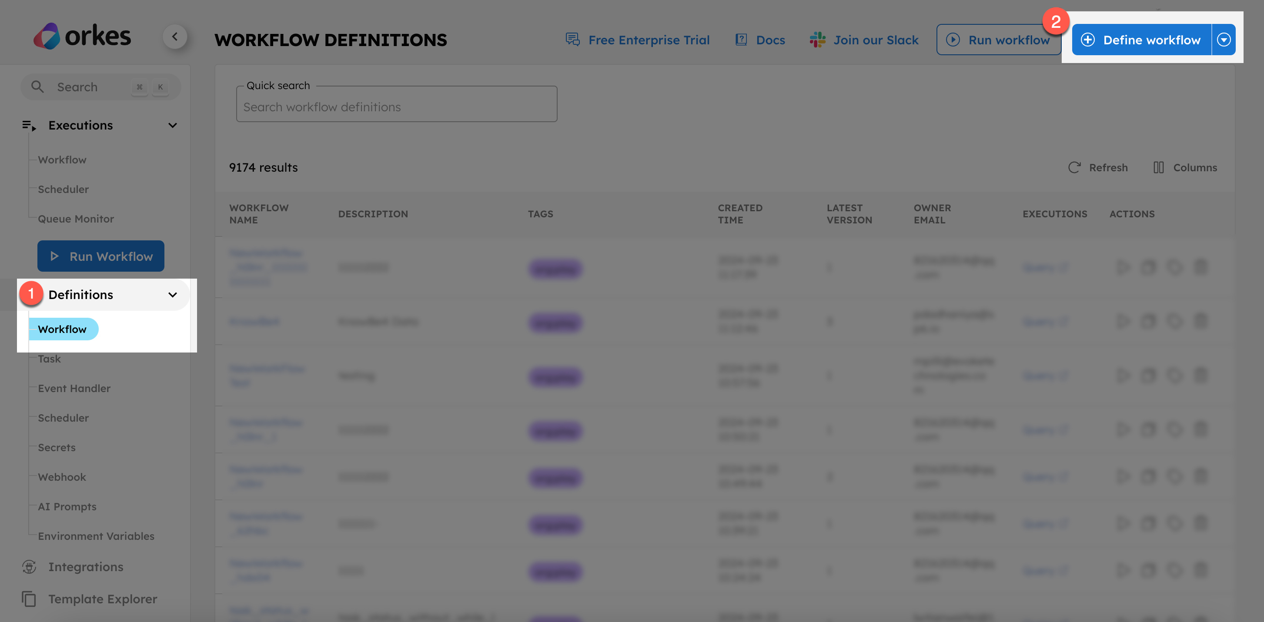Screen dimensions: 1264x622
Task: Select the Run action icon on the first workflow row
Action: pos(1123,267)
